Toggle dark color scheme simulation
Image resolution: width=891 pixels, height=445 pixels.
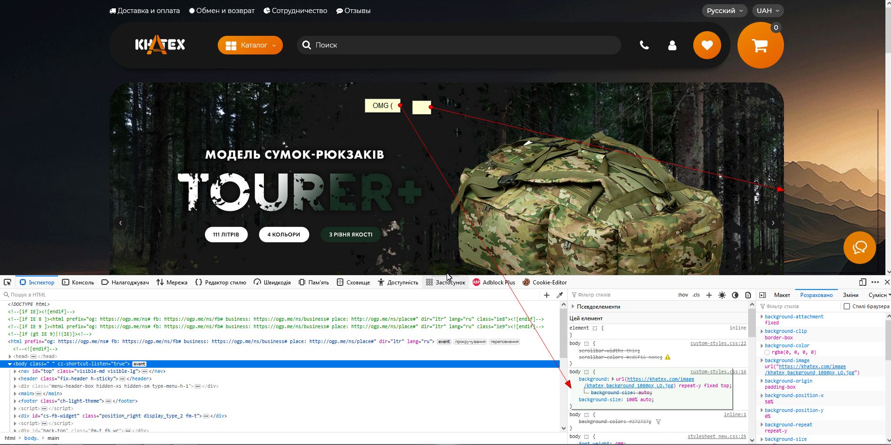tap(735, 295)
